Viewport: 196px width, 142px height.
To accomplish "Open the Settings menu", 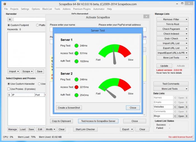I will [25, 9].
